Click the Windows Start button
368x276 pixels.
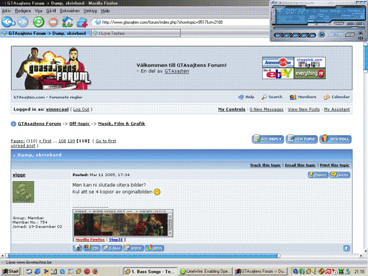pyautogui.click(x=10, y=271)
